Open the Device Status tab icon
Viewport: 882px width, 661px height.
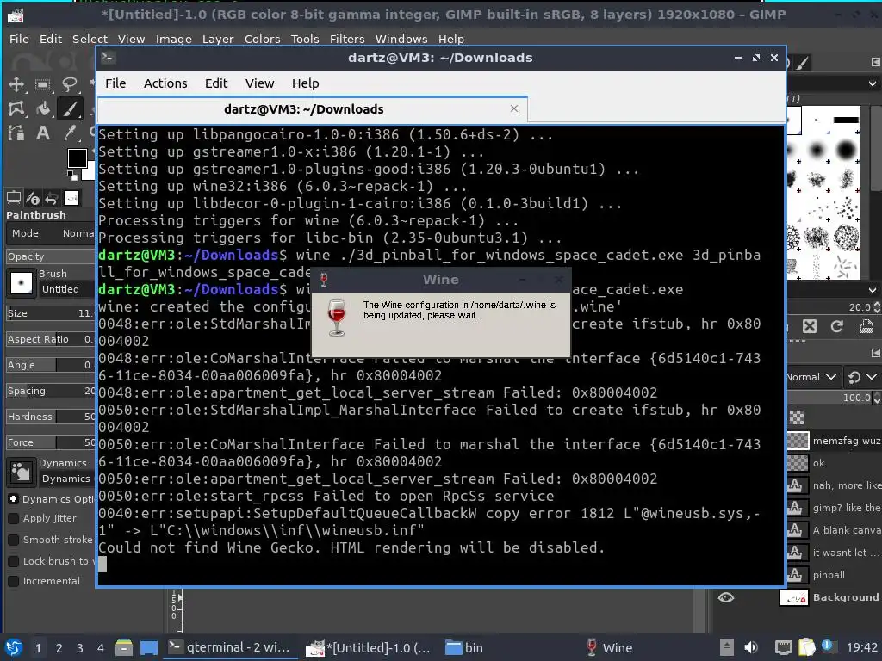tap(34, 198)
